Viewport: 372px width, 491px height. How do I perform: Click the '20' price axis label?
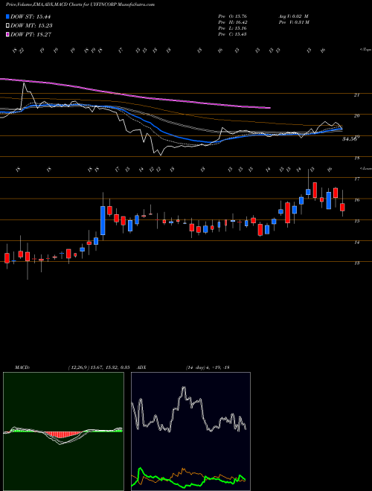pyautogui.click(x=356, y=116)
